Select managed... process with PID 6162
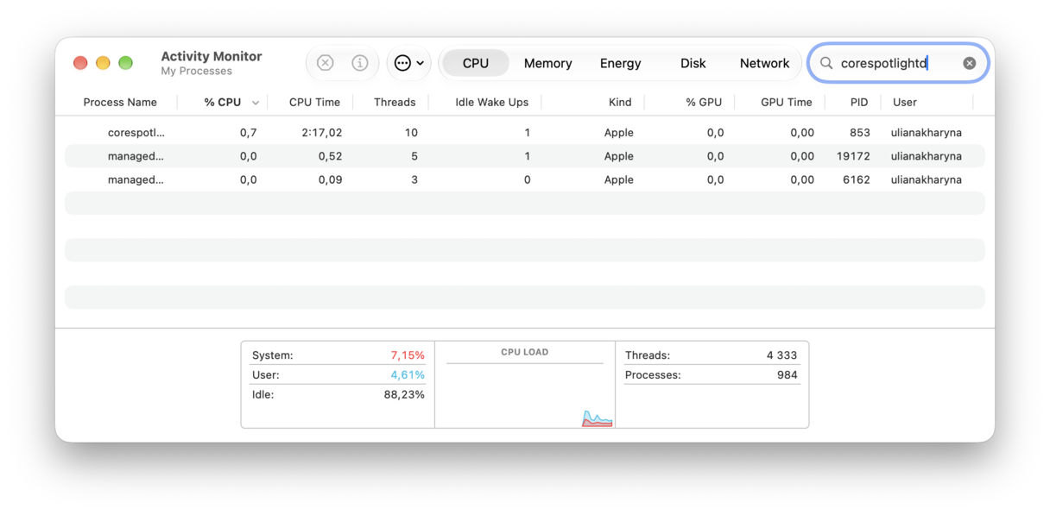Image resolution: width=1050 pixels, height=515 pixels. (x=525, y=179)
